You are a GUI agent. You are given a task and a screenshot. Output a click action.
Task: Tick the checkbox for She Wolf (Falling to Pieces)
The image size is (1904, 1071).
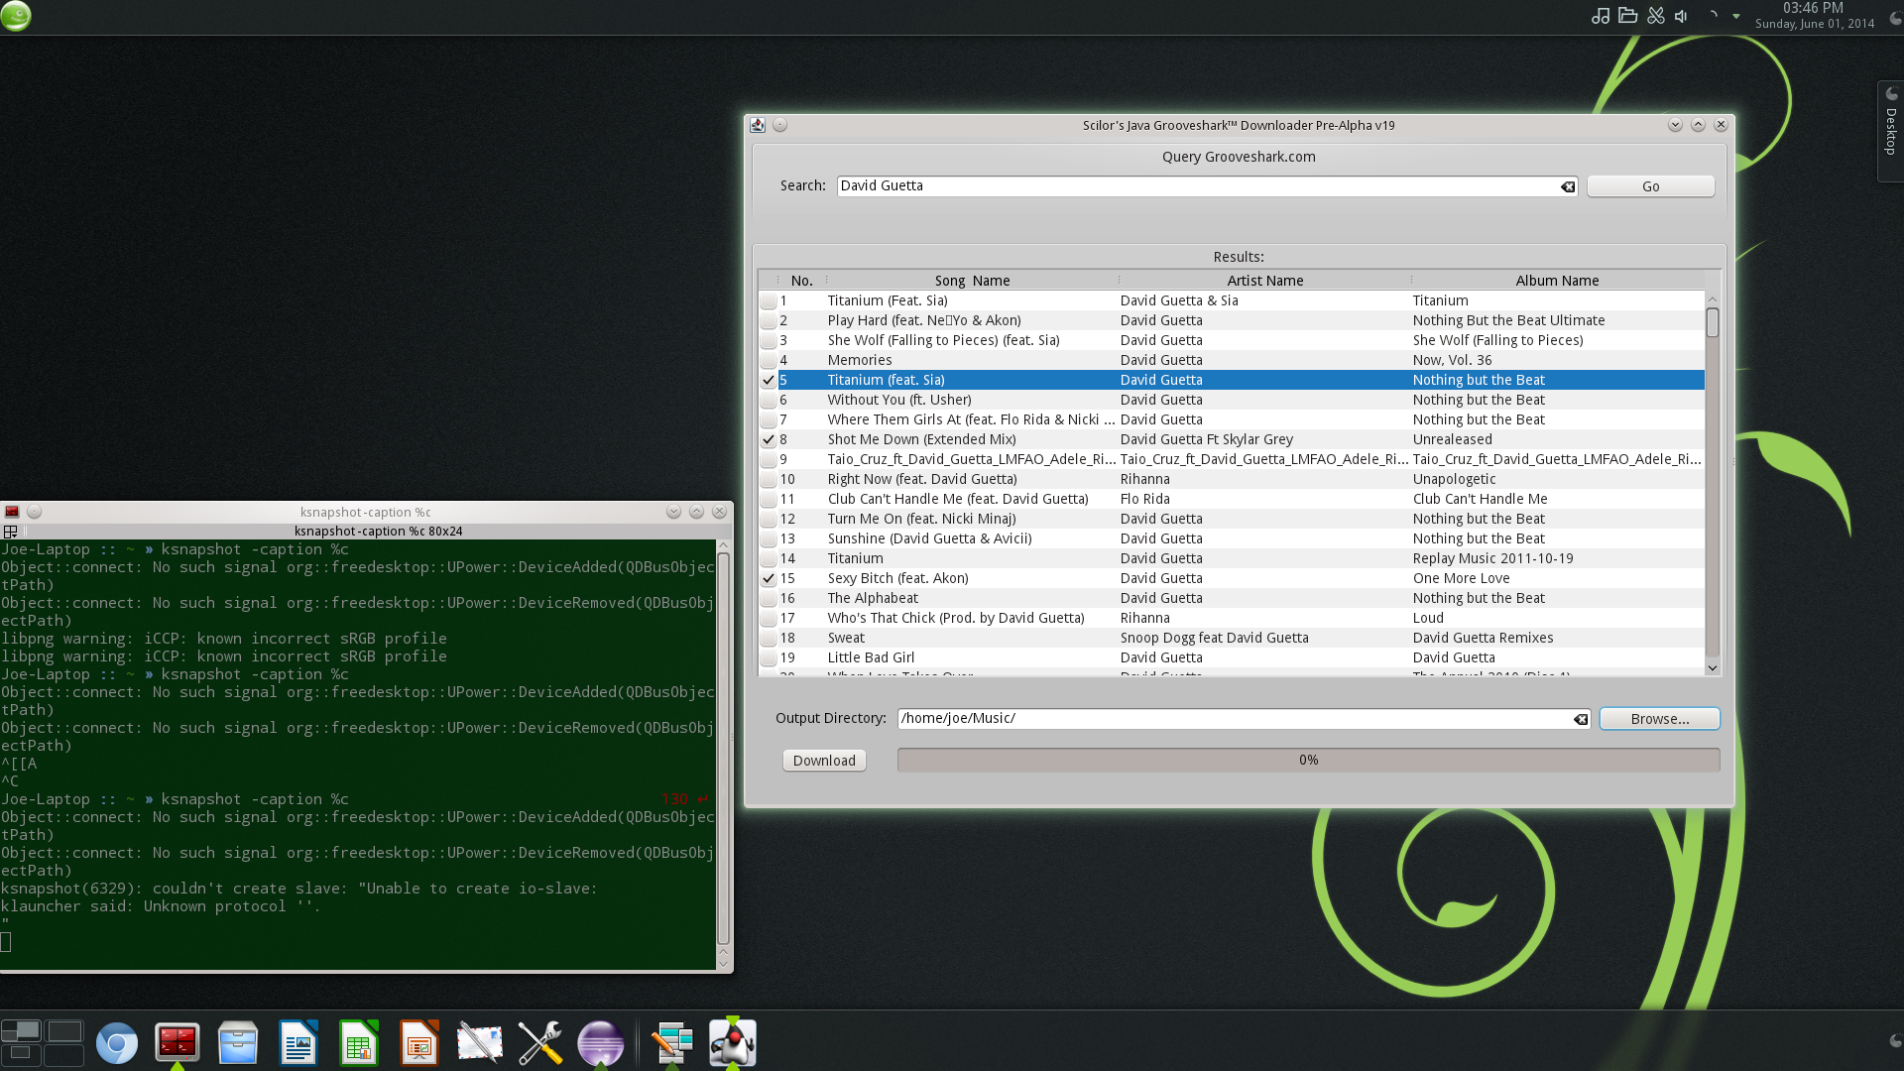[x=769, y=340]
